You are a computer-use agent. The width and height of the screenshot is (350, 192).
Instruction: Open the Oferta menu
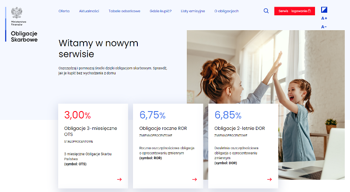tap(64, 11)
